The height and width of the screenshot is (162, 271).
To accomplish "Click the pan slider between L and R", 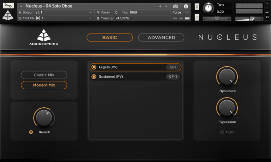I will 217,19.
